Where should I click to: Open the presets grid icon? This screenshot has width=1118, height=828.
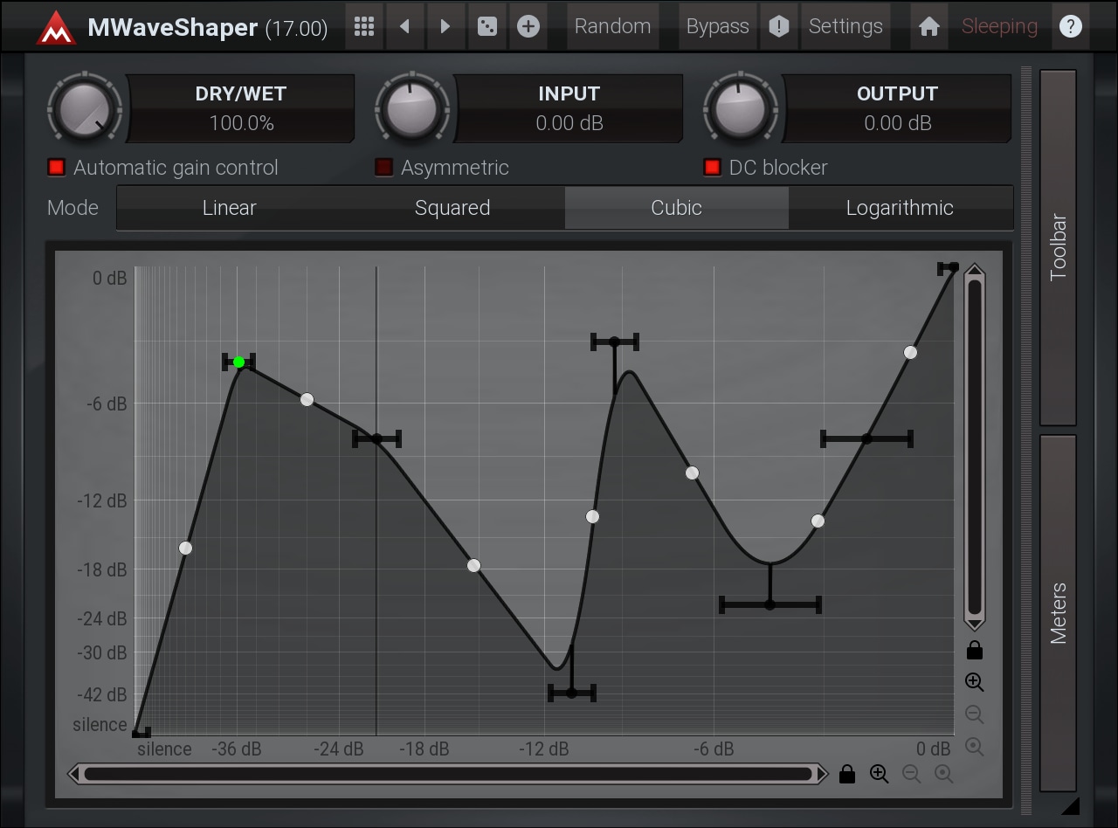[364, 26]
